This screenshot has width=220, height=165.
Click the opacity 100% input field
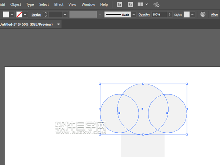click(x=158, y=15)
